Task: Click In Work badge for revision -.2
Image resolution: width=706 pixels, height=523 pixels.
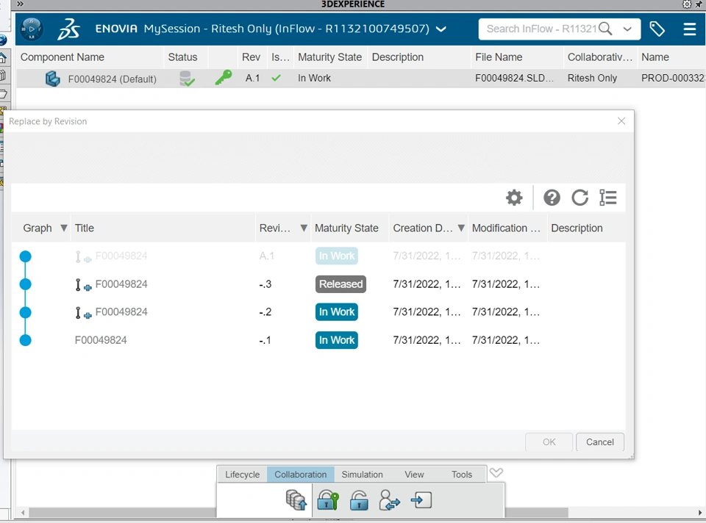Action: coord(336,312)
